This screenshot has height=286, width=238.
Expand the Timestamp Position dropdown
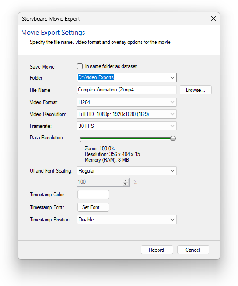[x=126, y=220]
